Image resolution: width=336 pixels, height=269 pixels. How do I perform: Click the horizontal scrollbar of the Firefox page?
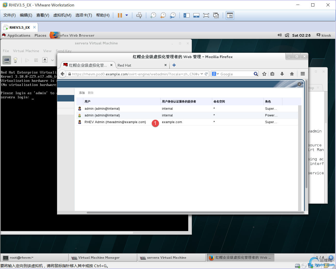point(195,213)
